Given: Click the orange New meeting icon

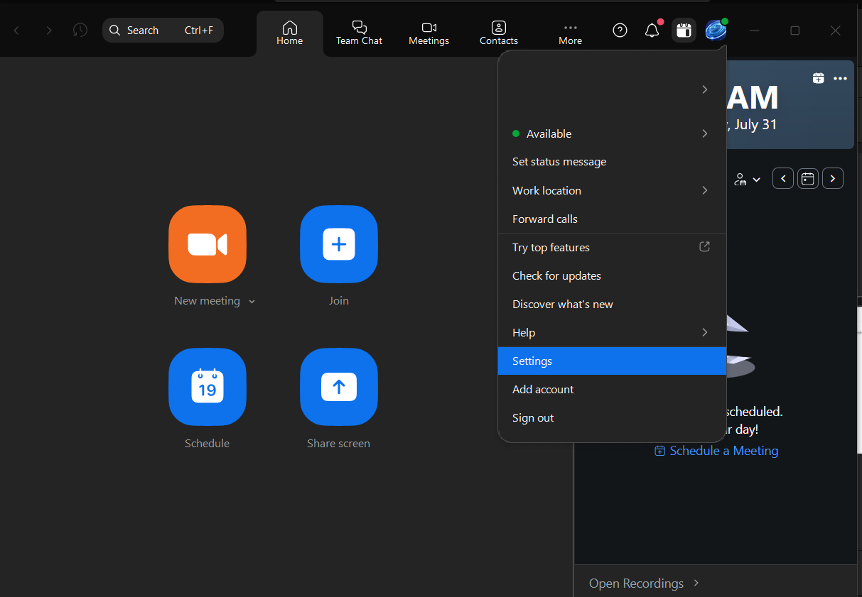Looking at the screenshot, I should 207,244.
